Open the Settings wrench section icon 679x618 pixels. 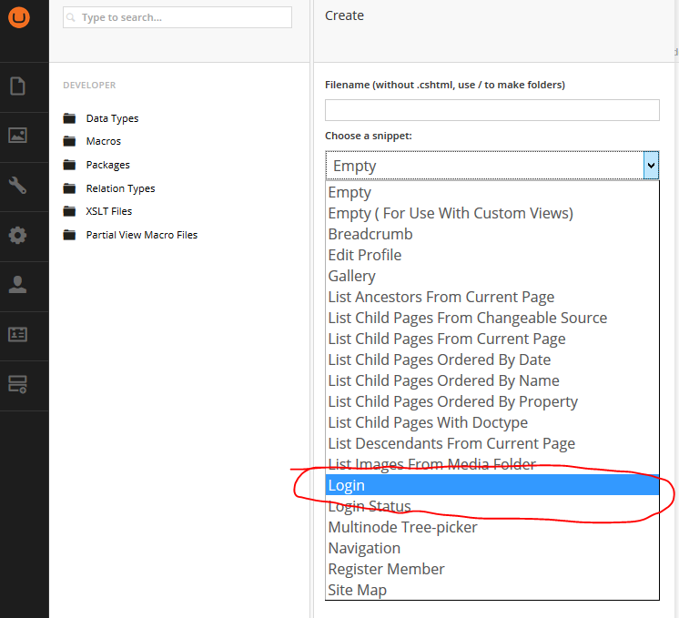[18, 186]
